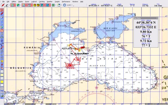Click the green chart display icon
168x105 pixels.
18,5
